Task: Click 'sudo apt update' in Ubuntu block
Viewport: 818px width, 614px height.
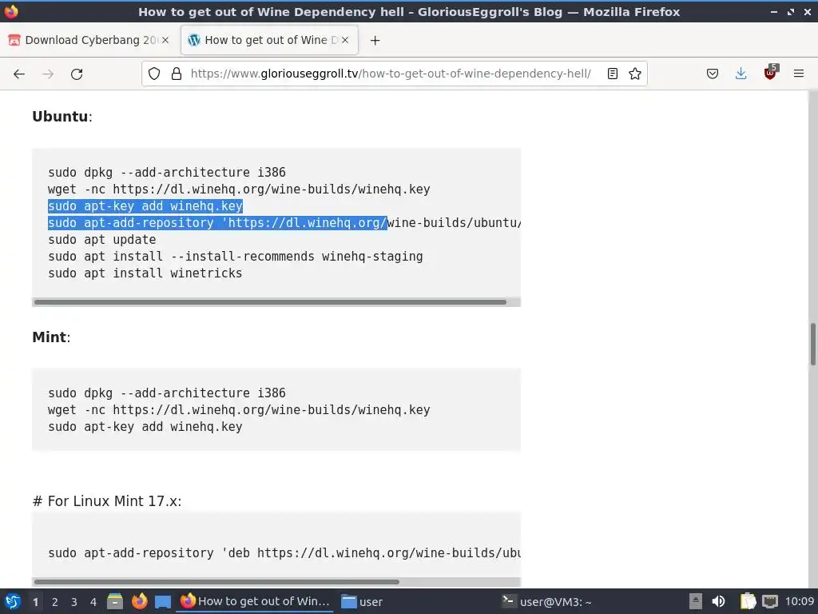Action: (101, 240)
